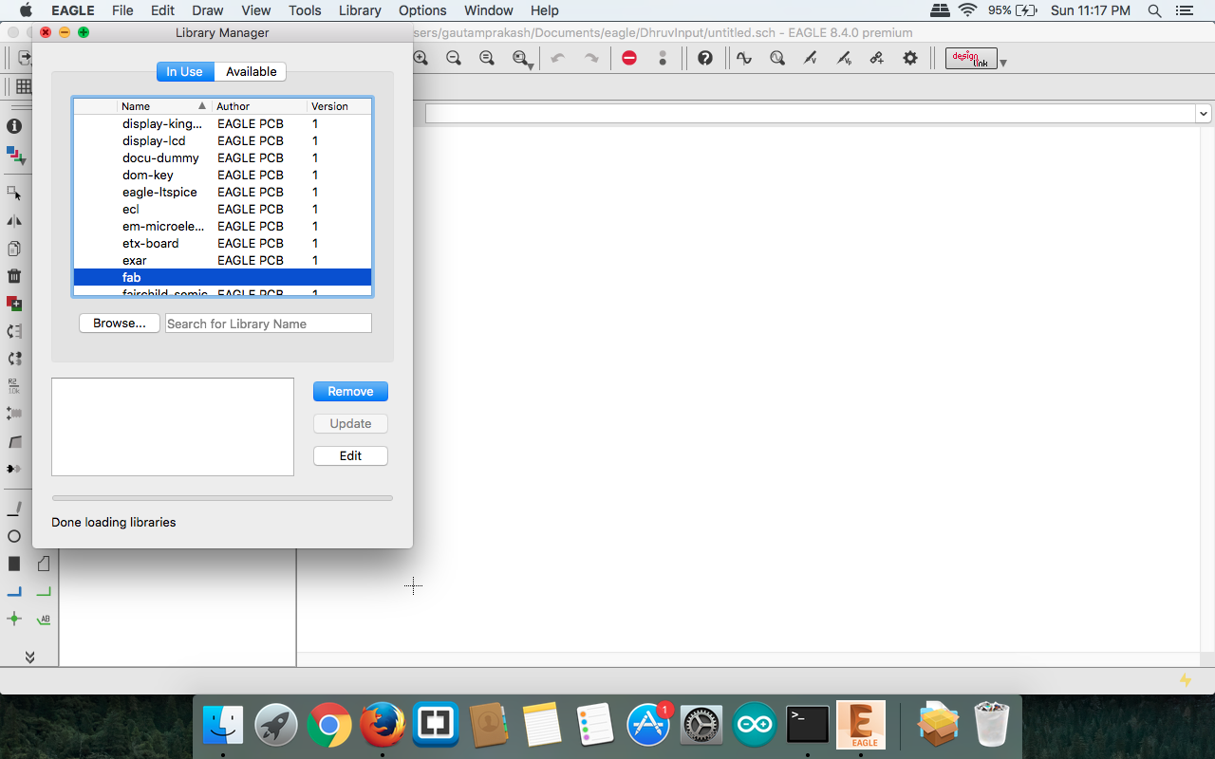Click the waveform magnifier icon
Viewport: 1215px width, 759px height.
click(x=777, y=58)
